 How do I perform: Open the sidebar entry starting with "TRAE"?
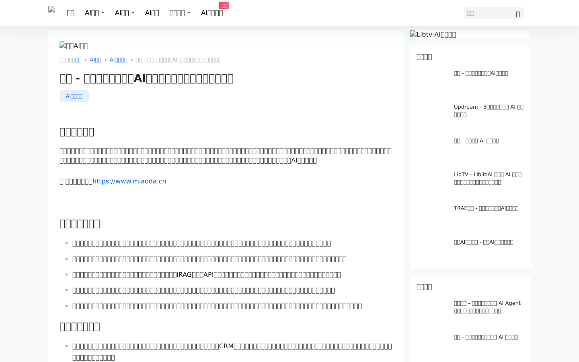[486, 208]
